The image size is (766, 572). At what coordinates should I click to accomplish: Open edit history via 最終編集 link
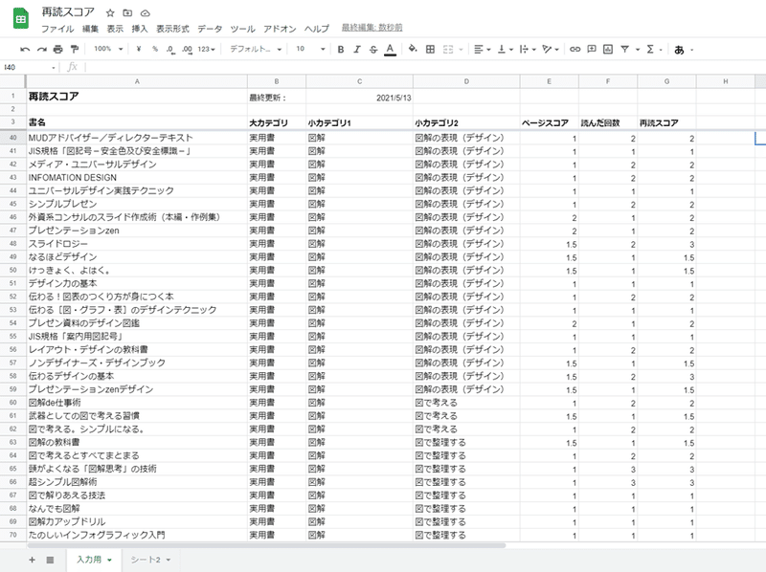(373, 29)
